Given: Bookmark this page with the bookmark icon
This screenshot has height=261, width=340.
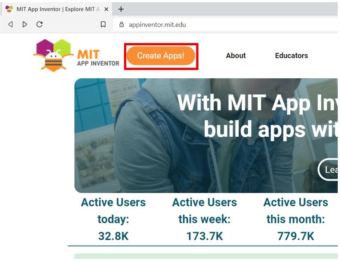Looking at the screenshot, I should (x=103, y=24).
